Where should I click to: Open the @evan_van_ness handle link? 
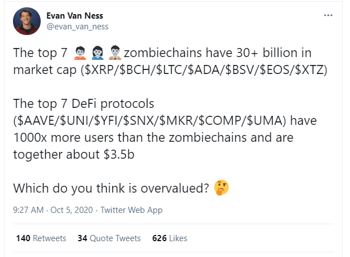pos(77,27)
